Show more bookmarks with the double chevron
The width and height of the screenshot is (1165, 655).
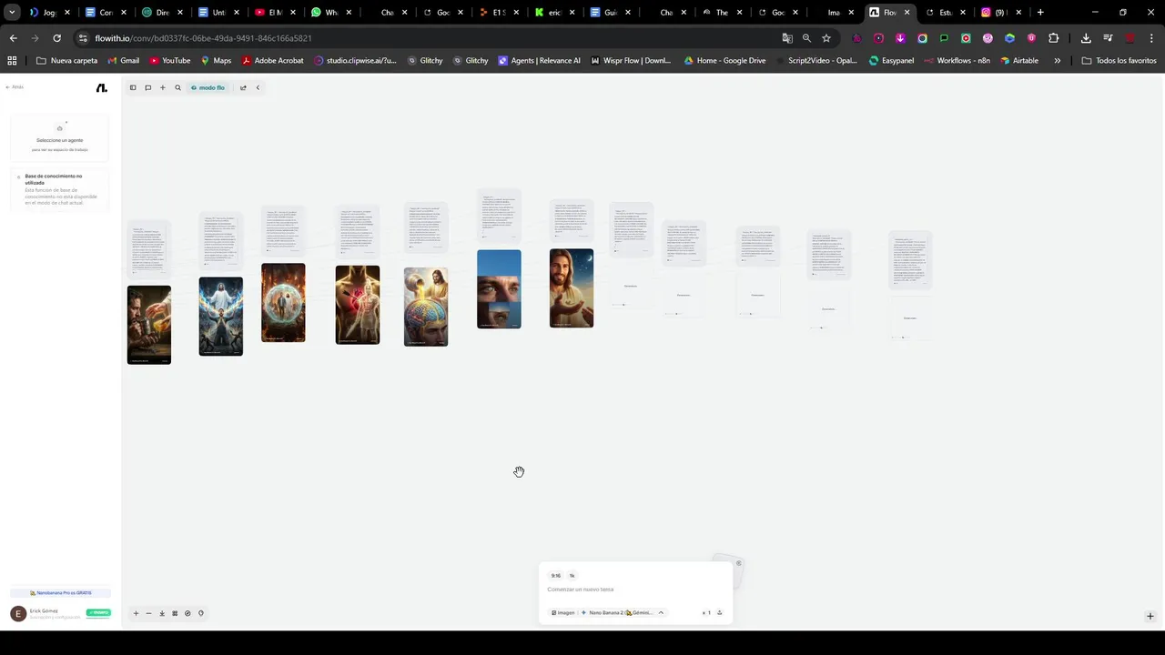pos(1057,61)
